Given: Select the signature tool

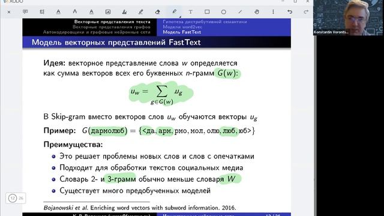Looking at the screenshot, I should (x=124, y=12).
